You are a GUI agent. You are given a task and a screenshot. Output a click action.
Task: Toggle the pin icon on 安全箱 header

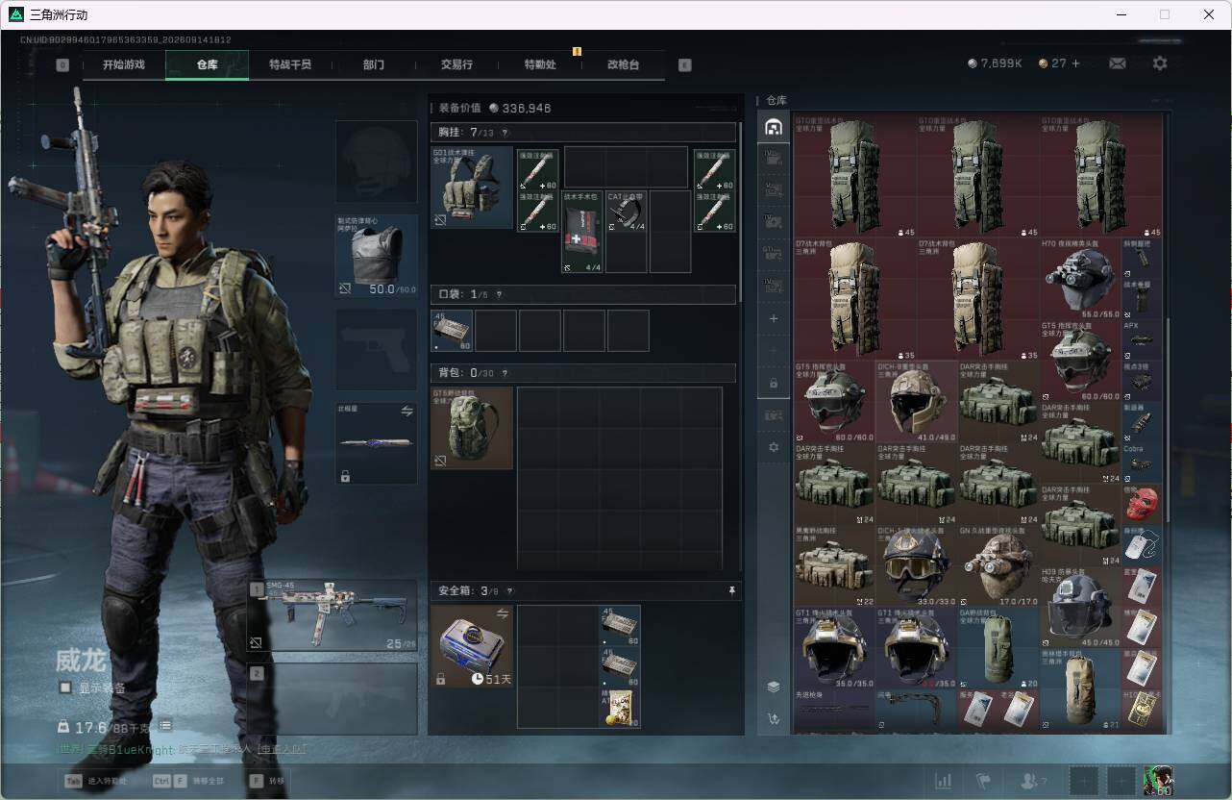(x=731, y=590)
